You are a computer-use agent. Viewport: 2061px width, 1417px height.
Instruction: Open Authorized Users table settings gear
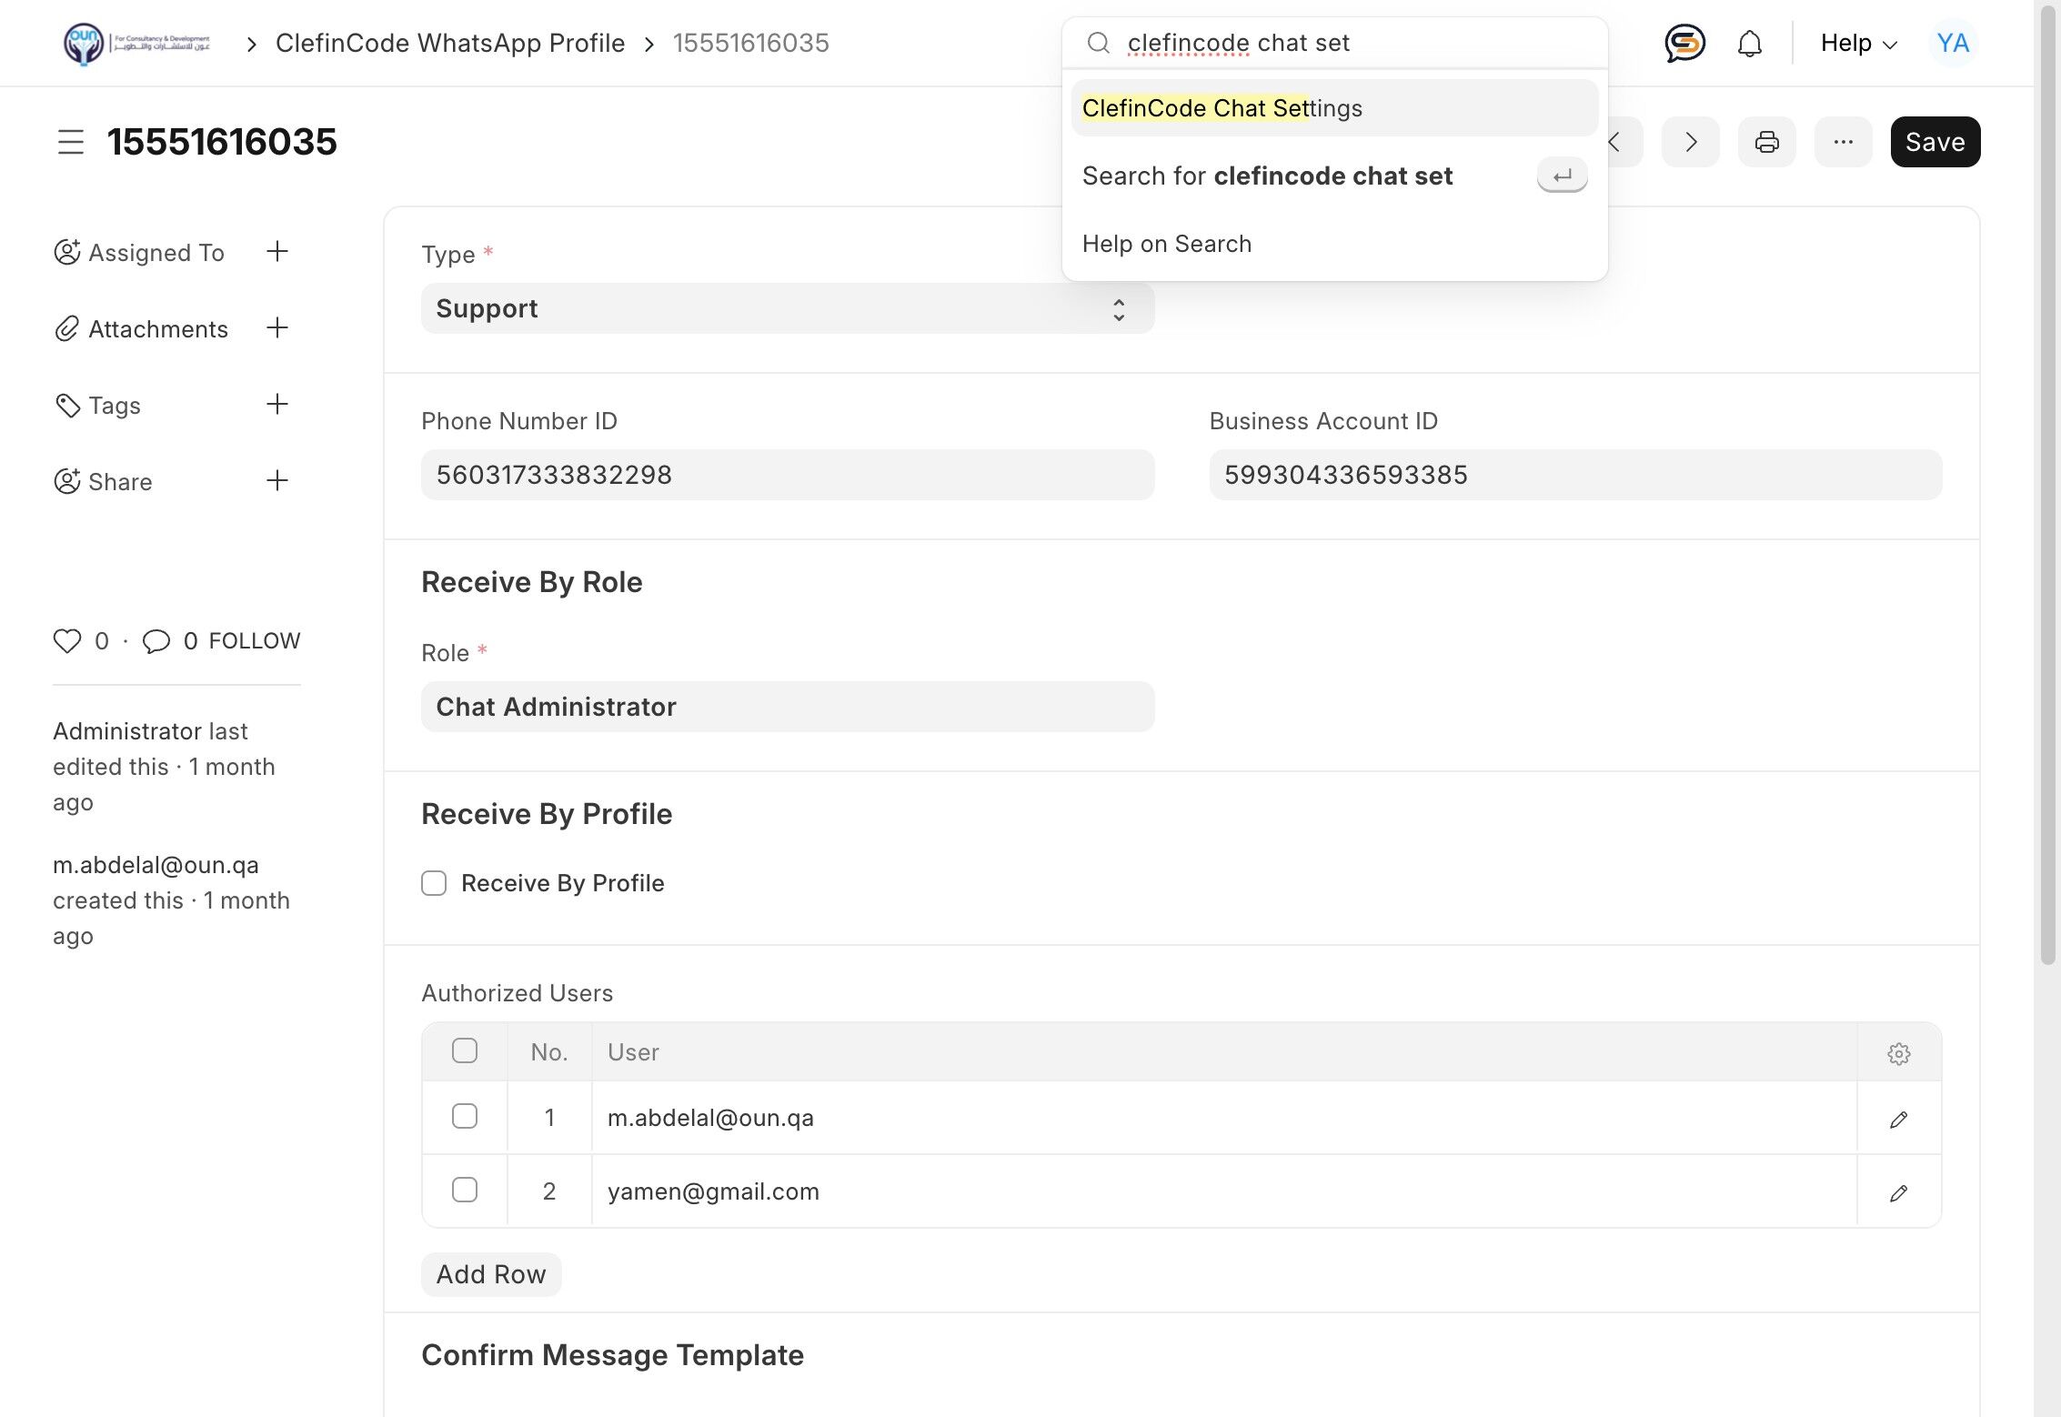(x=1898, y=1053)
